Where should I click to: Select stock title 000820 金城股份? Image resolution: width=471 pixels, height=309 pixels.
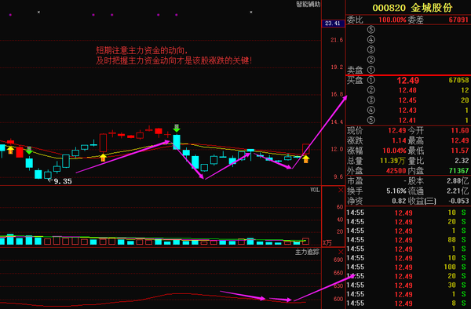click(412, 8)
